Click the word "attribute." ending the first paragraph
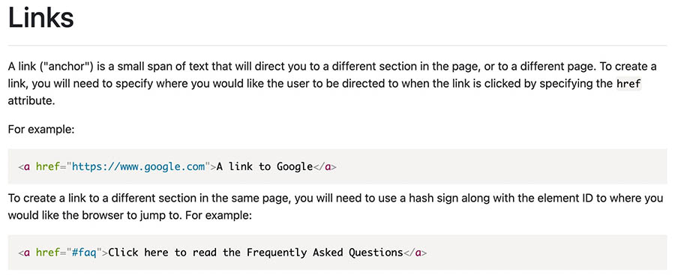Viewport: 675px width, 275px height. click(x=31, y=102)
